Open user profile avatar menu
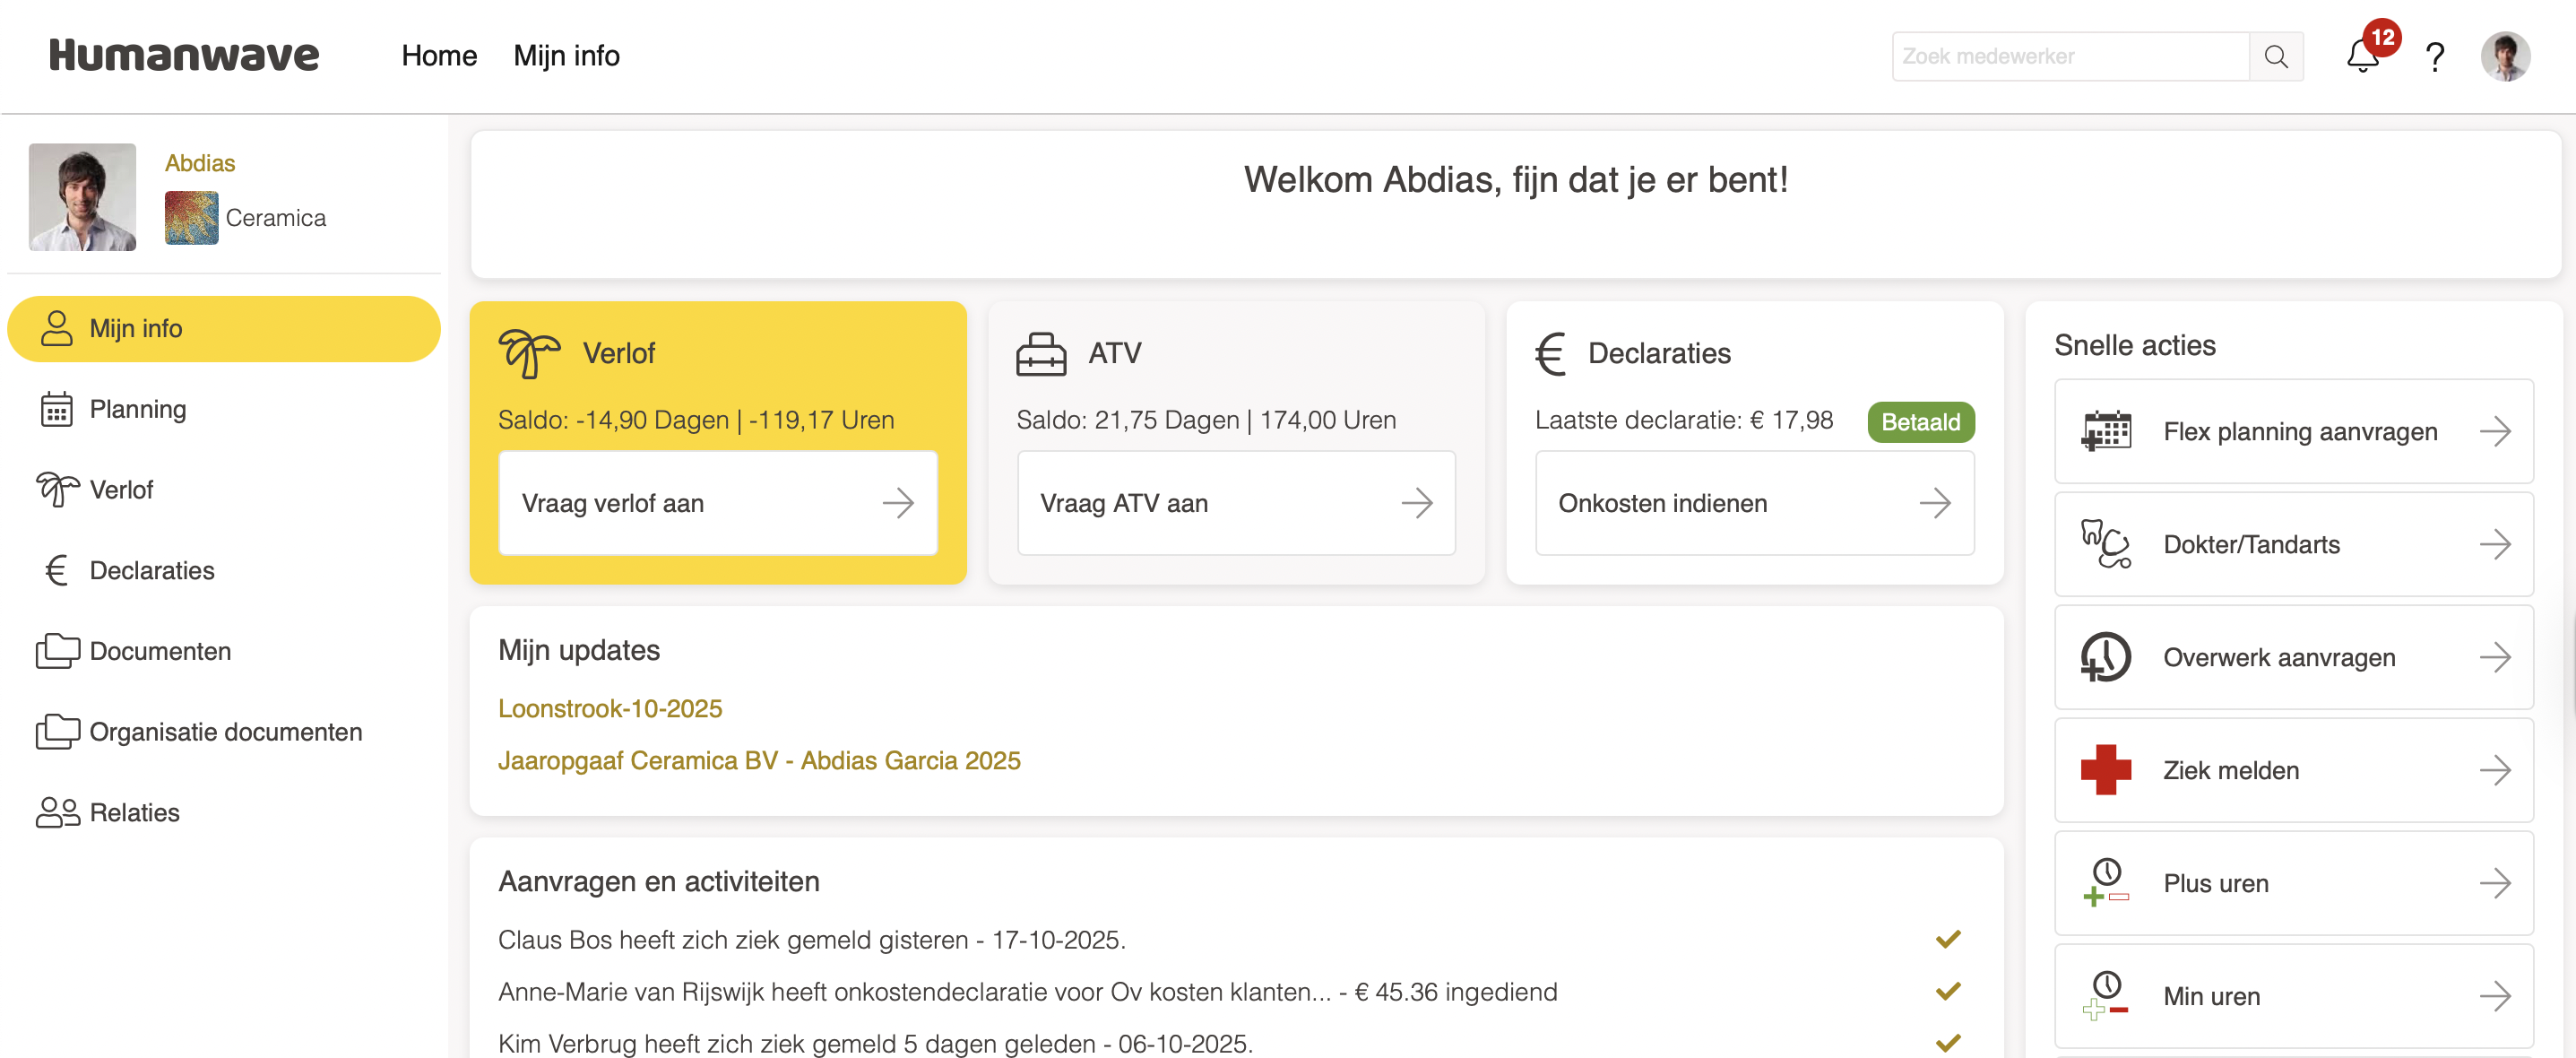Screen dimensions: 2576x1058 click(2505, 57)
